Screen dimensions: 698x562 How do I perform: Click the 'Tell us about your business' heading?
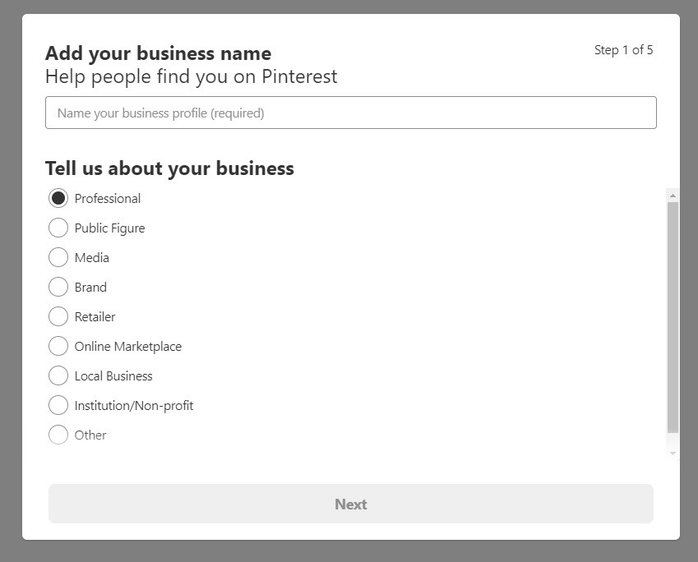(169, 168)
